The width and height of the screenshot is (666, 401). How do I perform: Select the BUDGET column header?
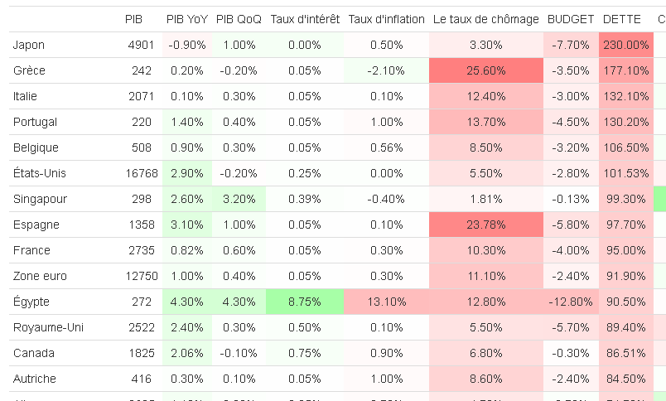pos(571,19)
